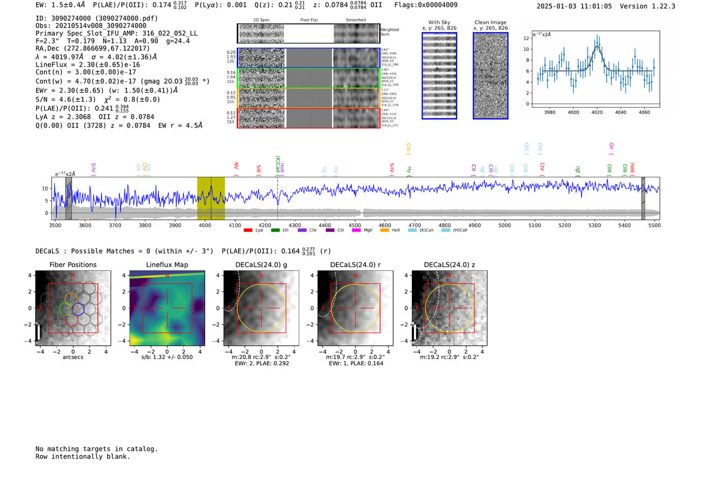
Task: Open the With Sky cutout image
Action: pos(439,76)
